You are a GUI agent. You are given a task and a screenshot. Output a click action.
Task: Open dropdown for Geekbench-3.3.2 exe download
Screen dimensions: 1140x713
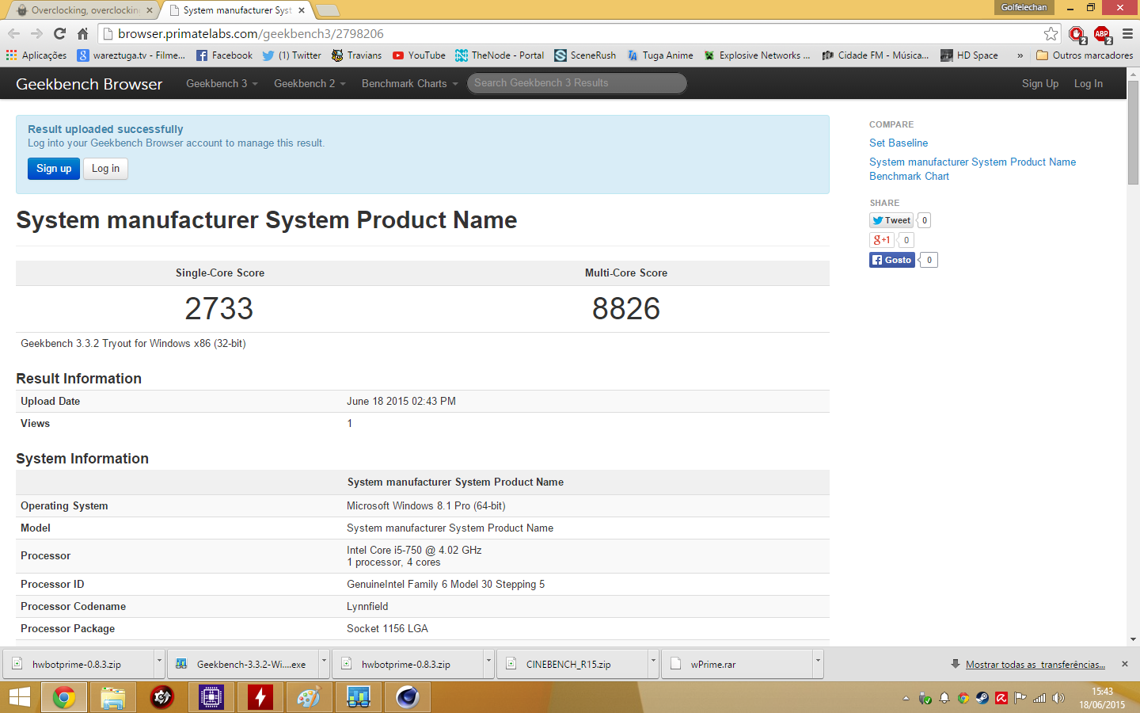(324, 664)
